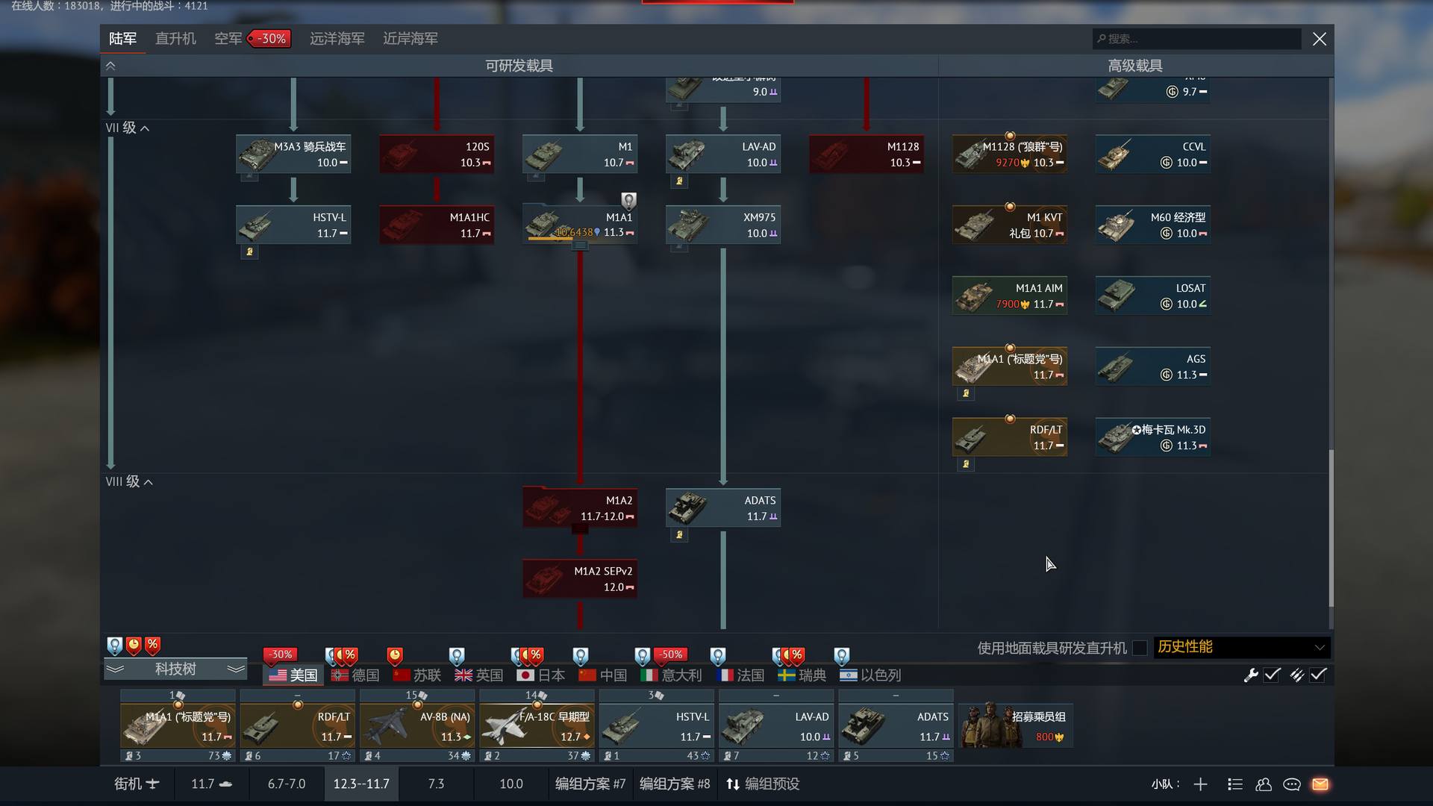Open the 直升机 helicopter tab
This screenshot has width=1433, height=806.
point(175,38)
